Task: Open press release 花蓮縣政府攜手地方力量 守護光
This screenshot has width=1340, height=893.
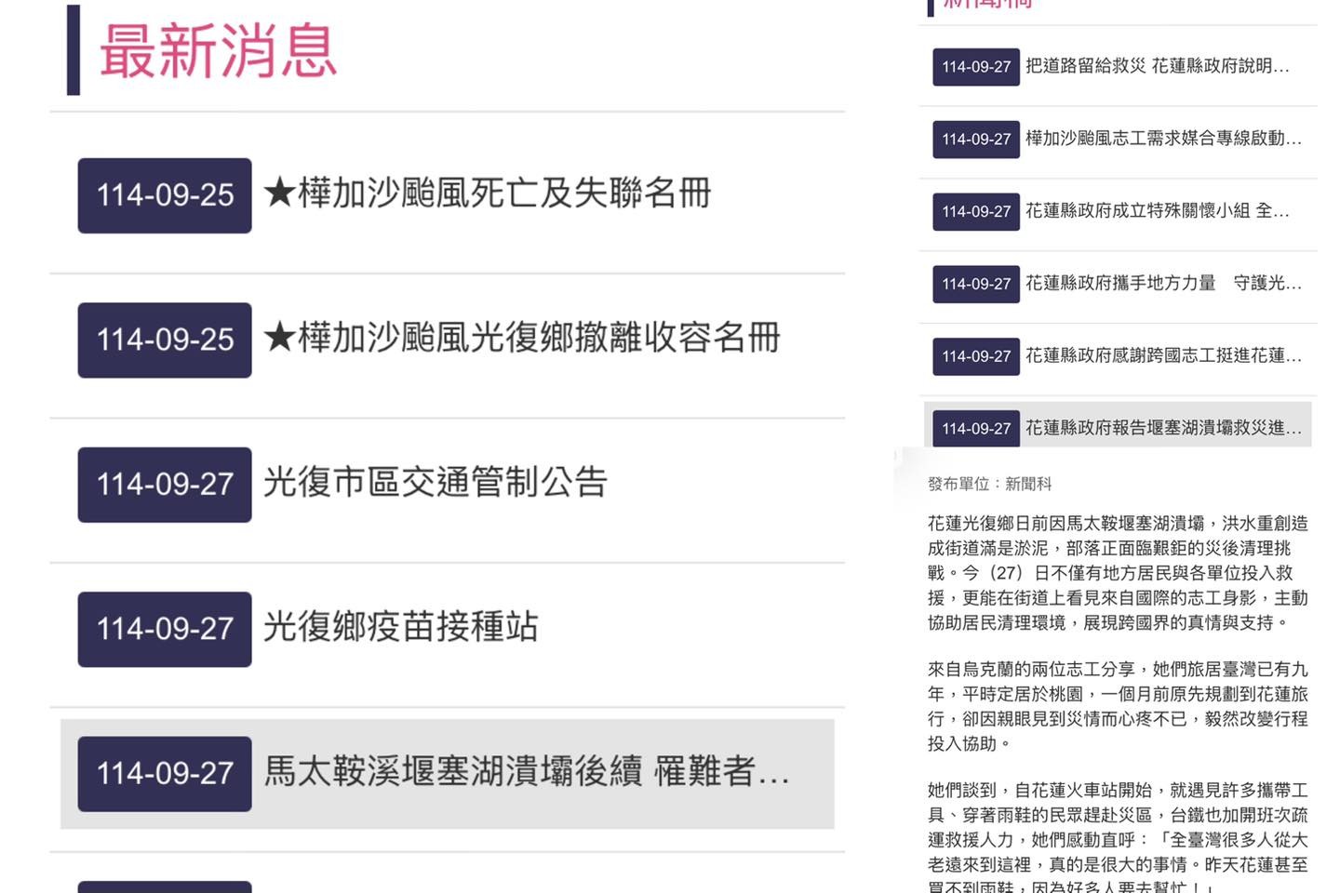Action: (1163, 283)
